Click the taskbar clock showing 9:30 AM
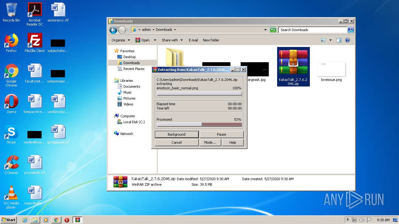This screenshot has height=224, width=399. [x=383, y=220]
